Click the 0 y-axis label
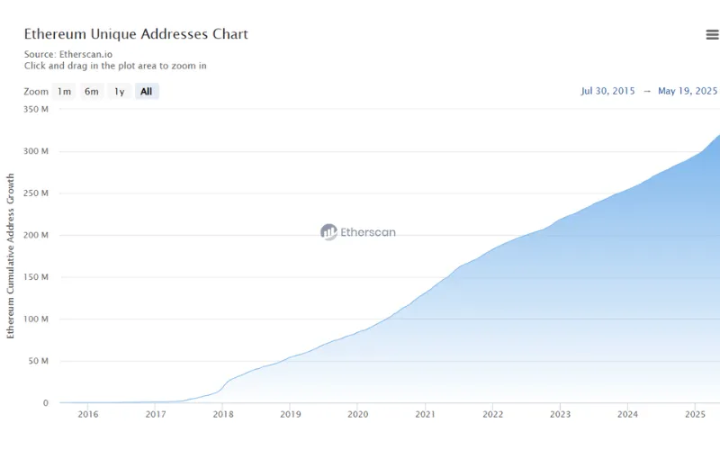 [x=46, y=402]
